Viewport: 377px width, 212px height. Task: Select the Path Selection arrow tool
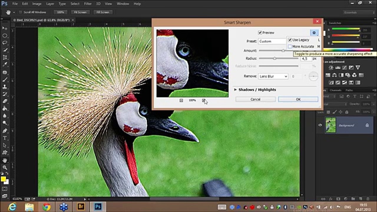(x=5, y=145)
